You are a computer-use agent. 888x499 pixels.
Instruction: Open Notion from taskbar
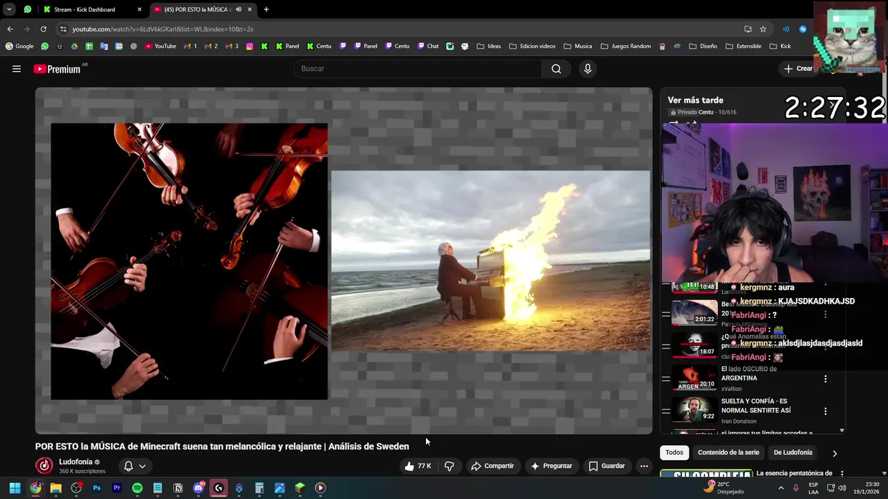pyautogui.click(x=178, y=488)
